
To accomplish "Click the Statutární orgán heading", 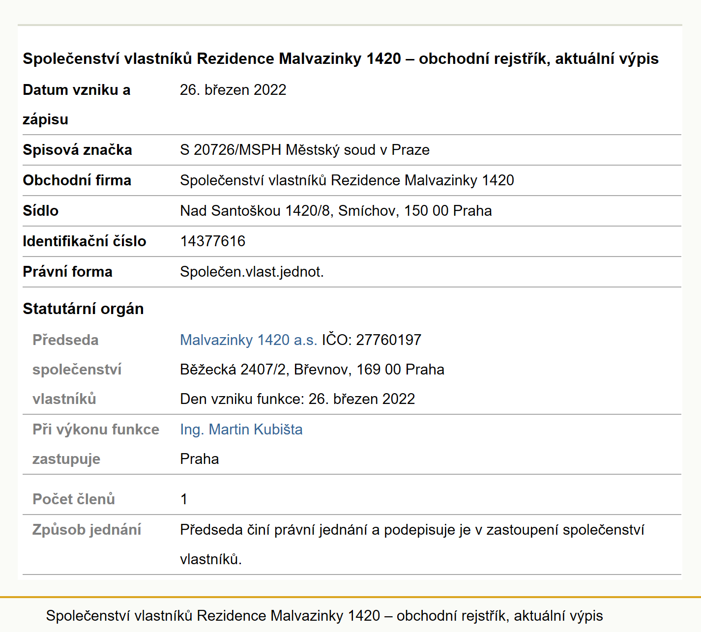I will click(83, 309).
